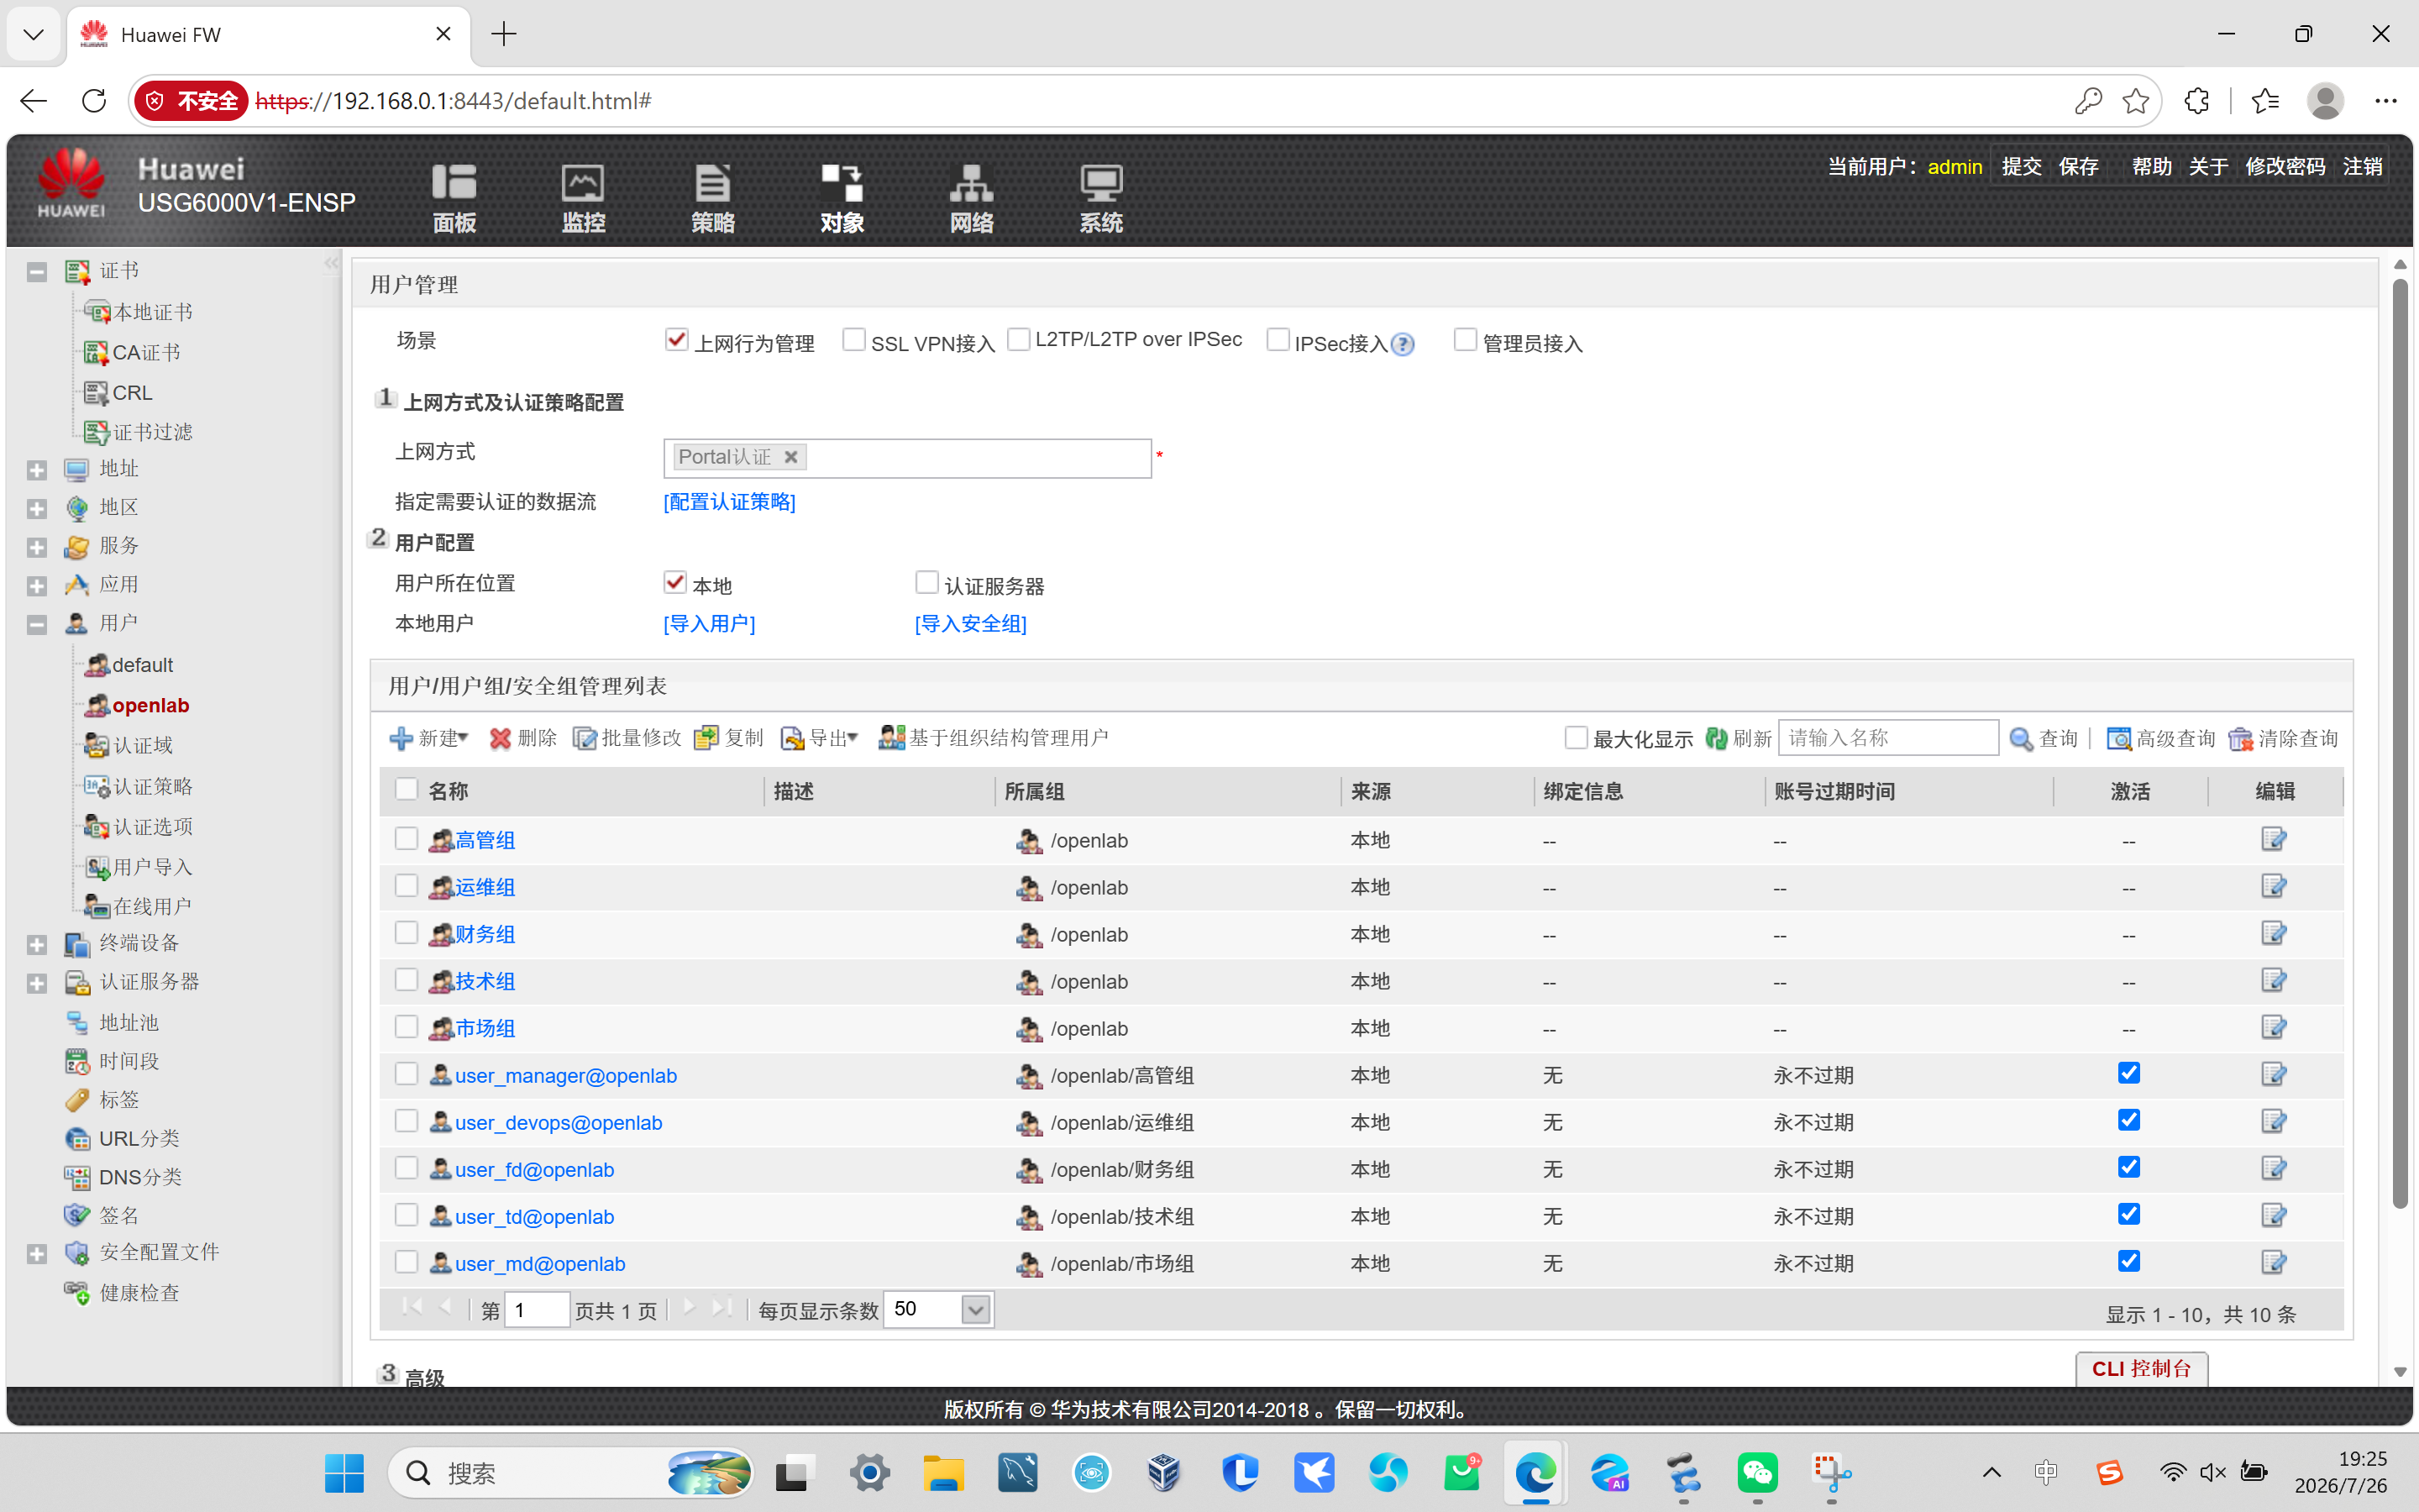Enable the 管理员接入 checkbox
Screen dimensions: 2419x1512
click(1466, 340)
